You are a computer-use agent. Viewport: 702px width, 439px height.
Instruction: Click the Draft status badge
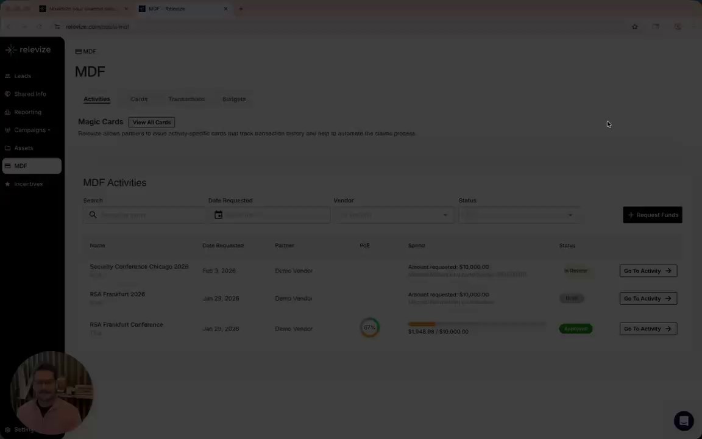point(572,298)
